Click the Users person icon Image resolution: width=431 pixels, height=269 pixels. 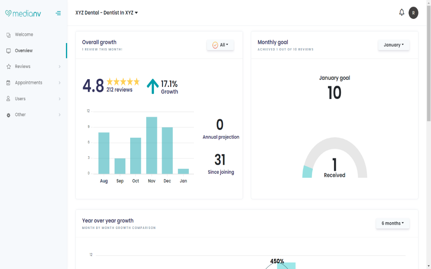8,99
